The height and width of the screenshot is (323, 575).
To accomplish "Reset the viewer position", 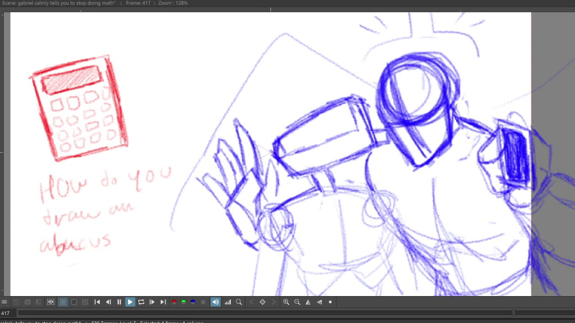I will coord(330,302).
